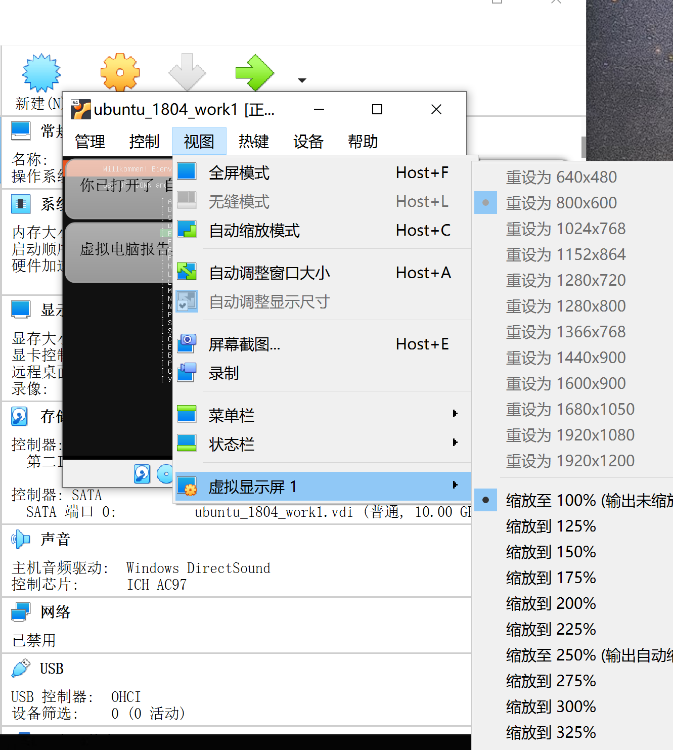Click the OHCI USB controller value
Viewport: 673px width, 750px height.
(x=126, y=697)
